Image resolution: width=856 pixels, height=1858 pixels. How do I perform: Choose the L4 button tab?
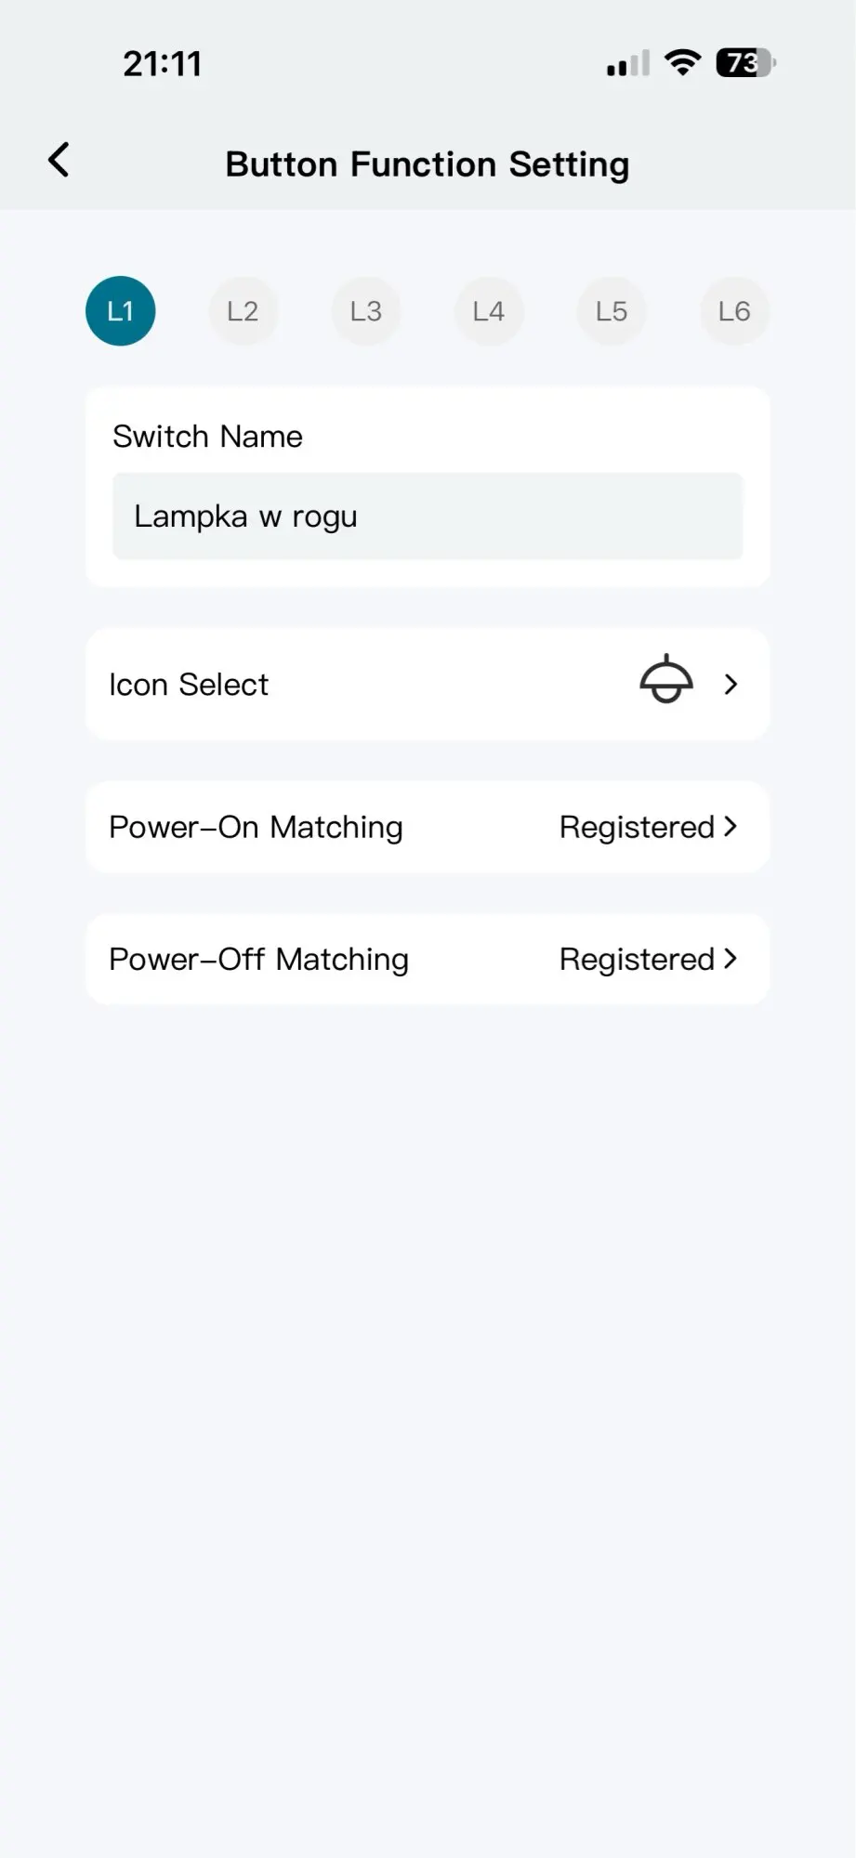pyautogui.click(x=489, y=311)
